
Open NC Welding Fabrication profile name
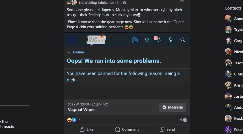(x=97, y=3)
